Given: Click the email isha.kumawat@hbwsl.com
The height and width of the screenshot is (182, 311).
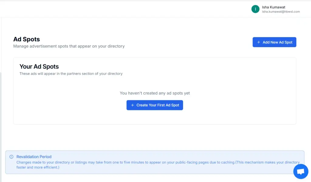Looking at the screenshot, I should click(281, 11).
